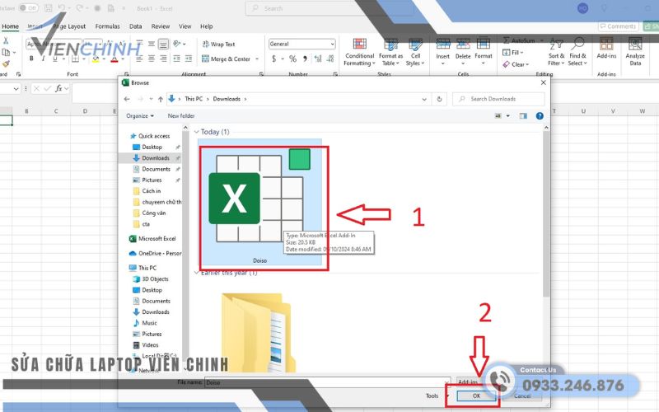This screenshot has width=659, height=412.
Task: Click Analyze Data in Excel ribbon
Action: click(x=635, y=52)
